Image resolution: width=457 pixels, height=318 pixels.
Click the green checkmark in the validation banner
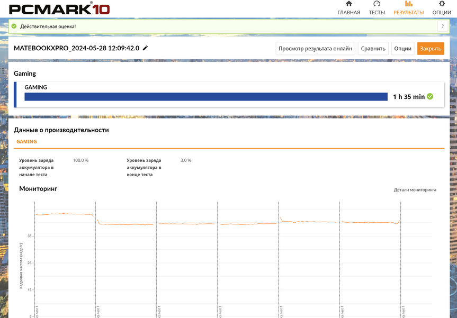click(14, 26)
